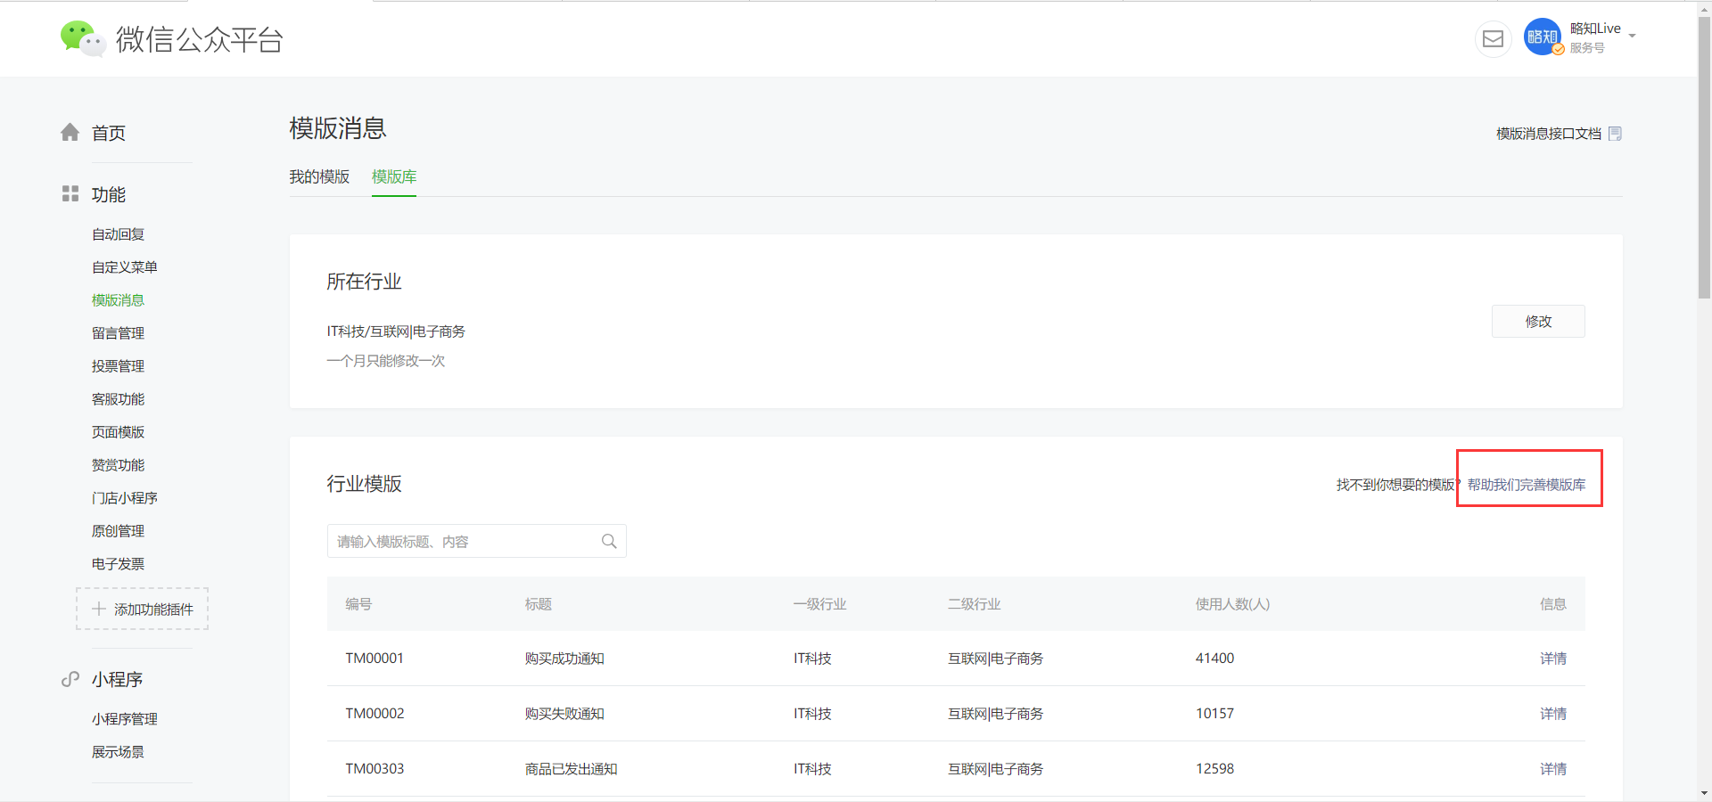Click the link icon beside 小程序

pyautogui.click(x=70, y=679)
